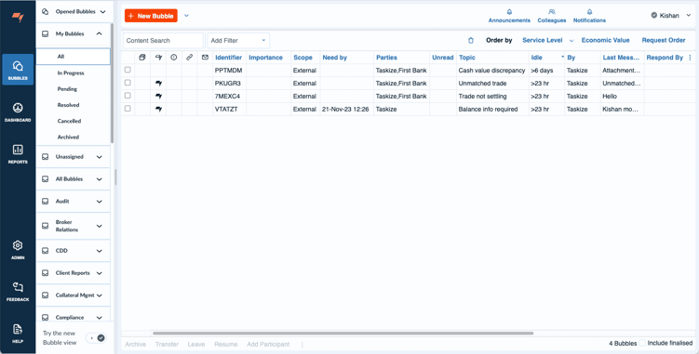
Task: Expand the Opened Bubbles section
Action: pos(103,12)
